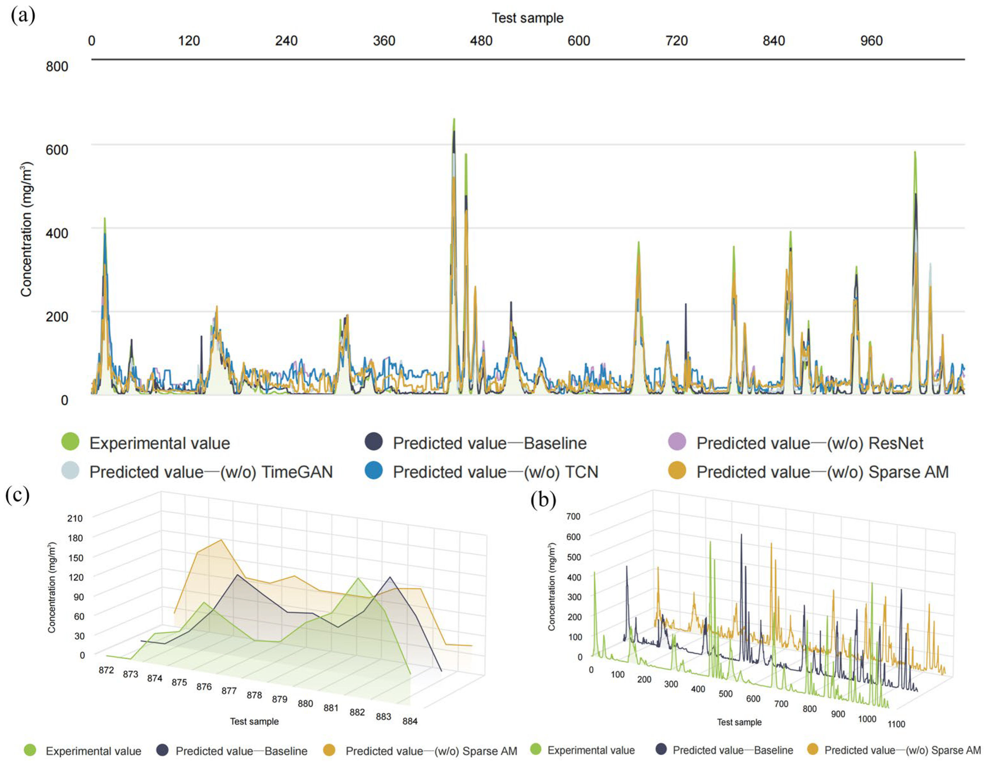Click the dark Baseline legend dot under chart (b)
This screenshot has width=989, height=765.
click(661, 750)
